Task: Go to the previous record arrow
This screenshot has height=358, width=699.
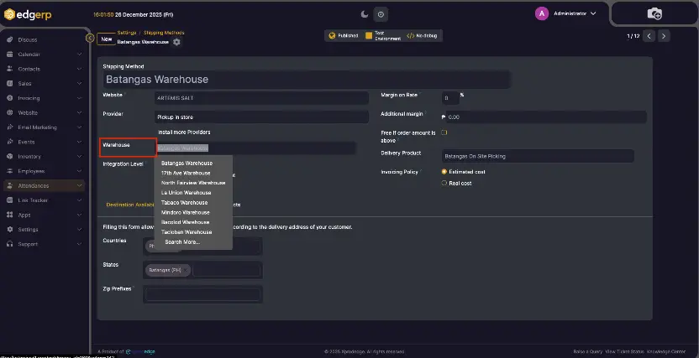Action: pyautogui.click(x=649, y=36)
